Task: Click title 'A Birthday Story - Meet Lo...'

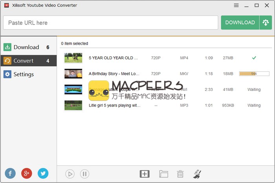Action: [114, 74]
